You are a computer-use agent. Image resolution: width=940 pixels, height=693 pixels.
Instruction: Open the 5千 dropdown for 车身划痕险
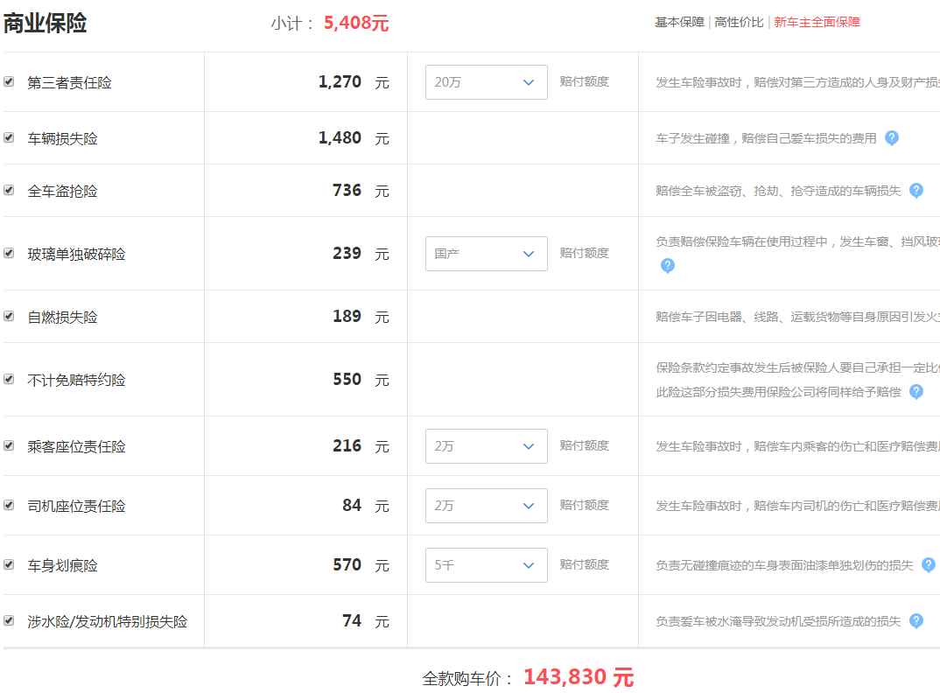tap(486, 565)
